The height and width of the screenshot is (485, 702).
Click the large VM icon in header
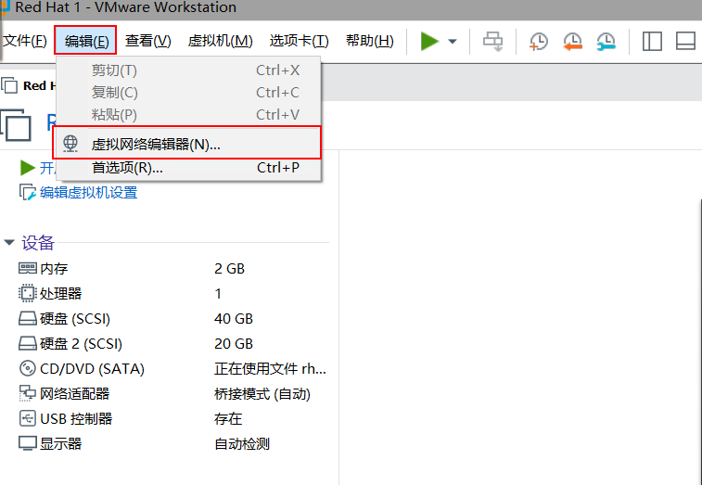point(16,125)
